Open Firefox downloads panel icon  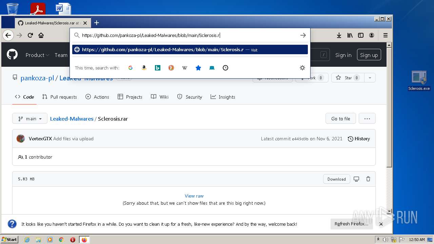click(x=339, y=35)
